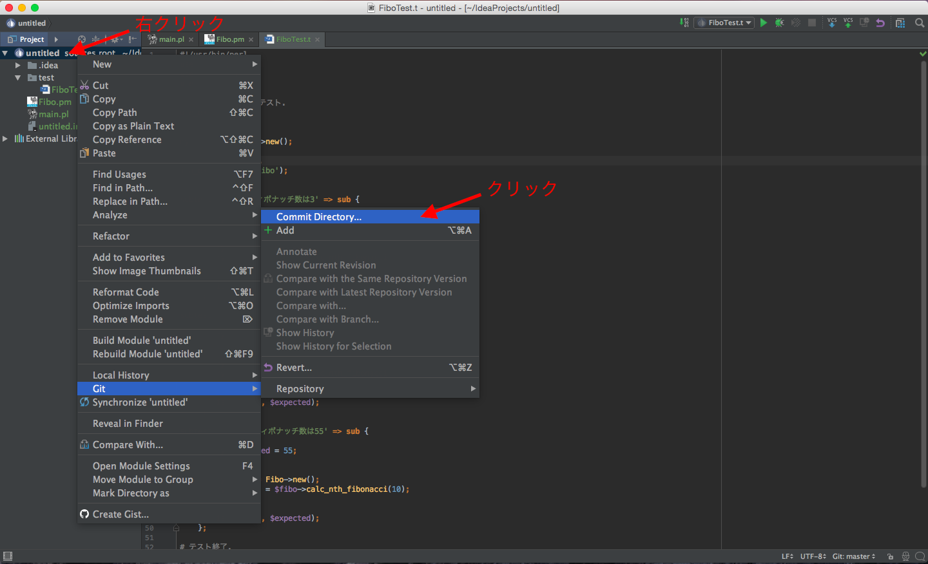The image size is (928, 564).
Task: Select Commit Directory... in Git submenu
Action: point(318,217)
